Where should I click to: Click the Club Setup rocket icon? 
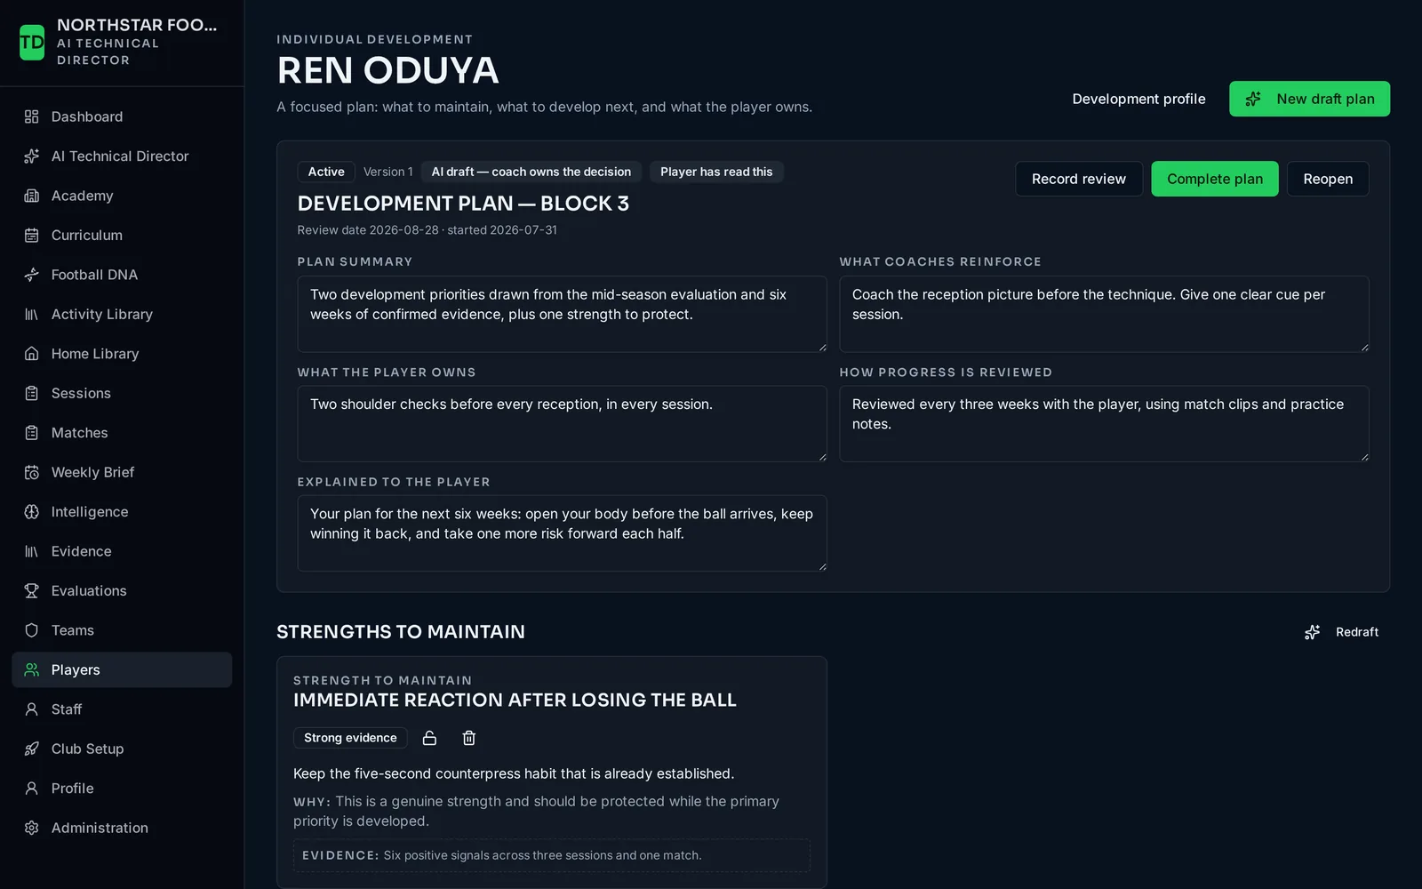(32, 749)
